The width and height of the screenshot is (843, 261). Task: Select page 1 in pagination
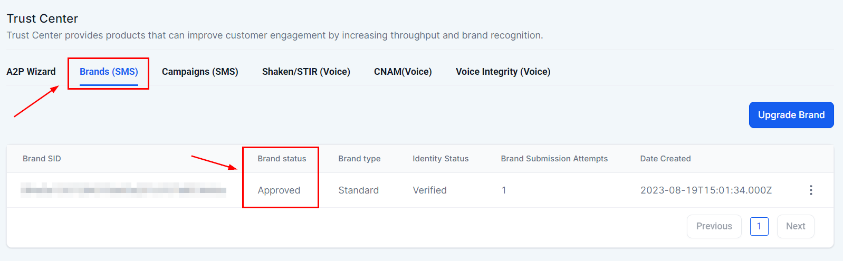point(759,226)
